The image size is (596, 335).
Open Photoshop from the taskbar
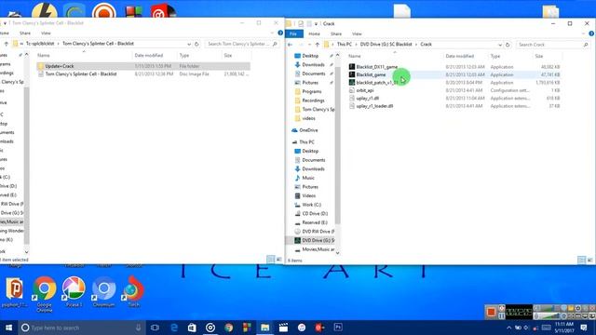click(338, 328)
